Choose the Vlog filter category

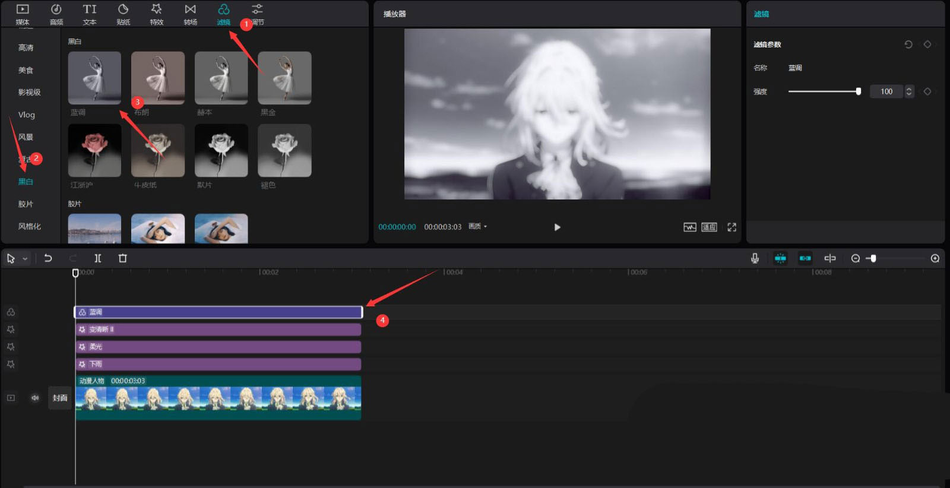pos(27,115)
